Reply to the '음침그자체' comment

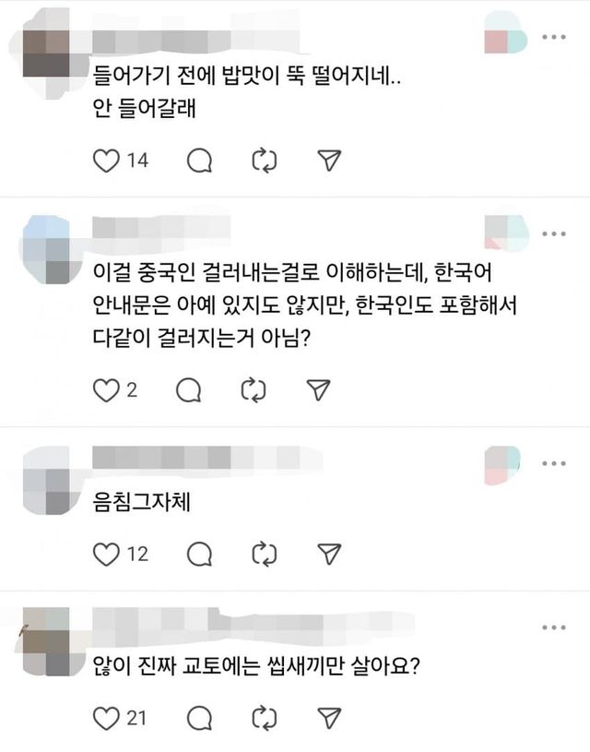coord(199,555)
